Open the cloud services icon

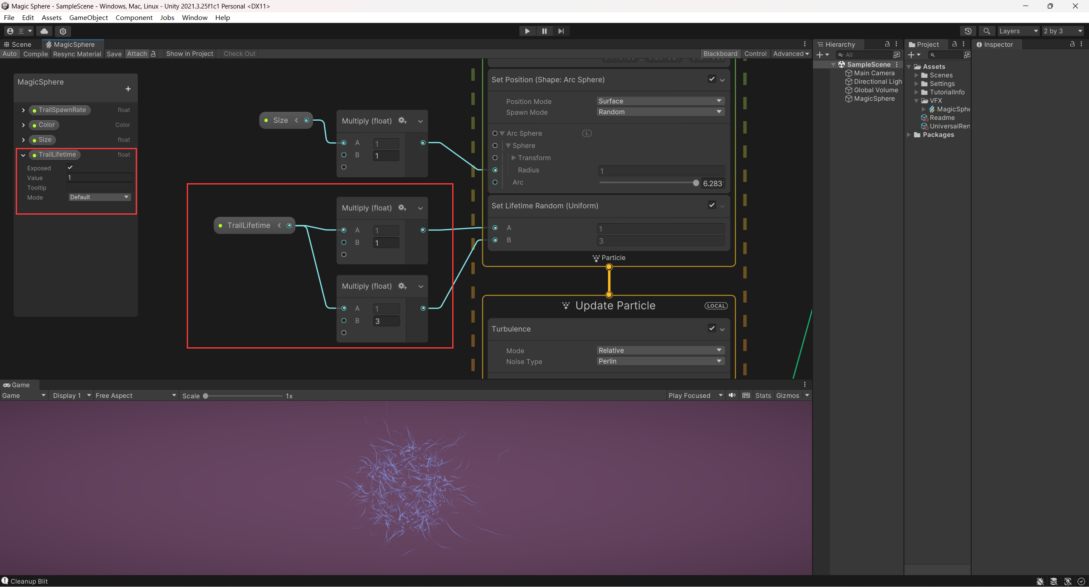(44, 31)
